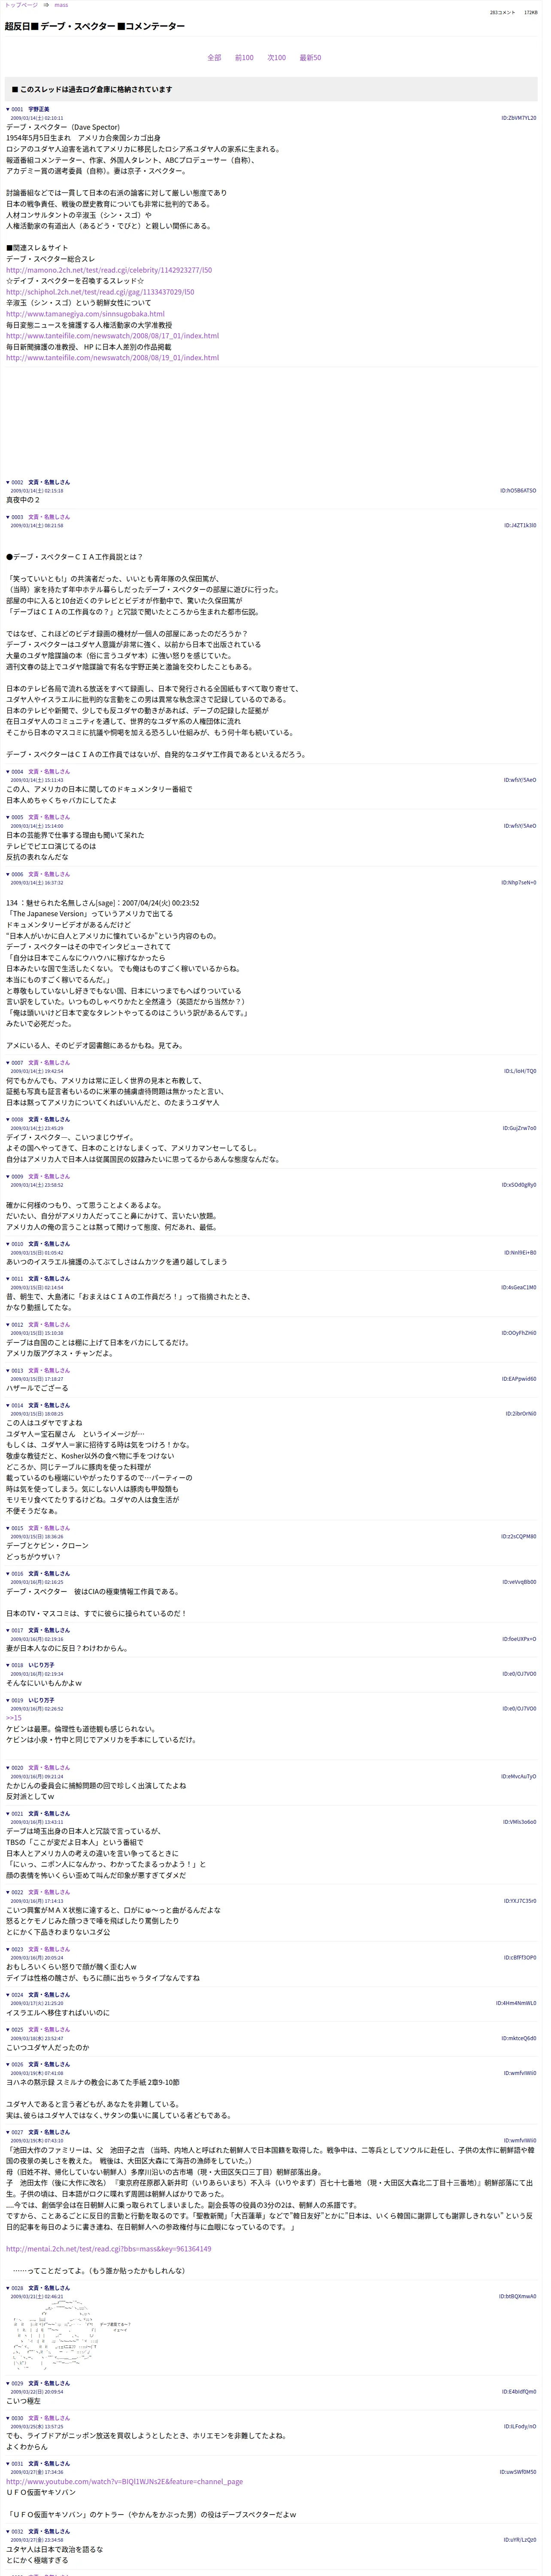This screenshot has width=551, height=2576.
Task: Collapse post 0020 with its triangle
Action: (x=8, y=1769)
